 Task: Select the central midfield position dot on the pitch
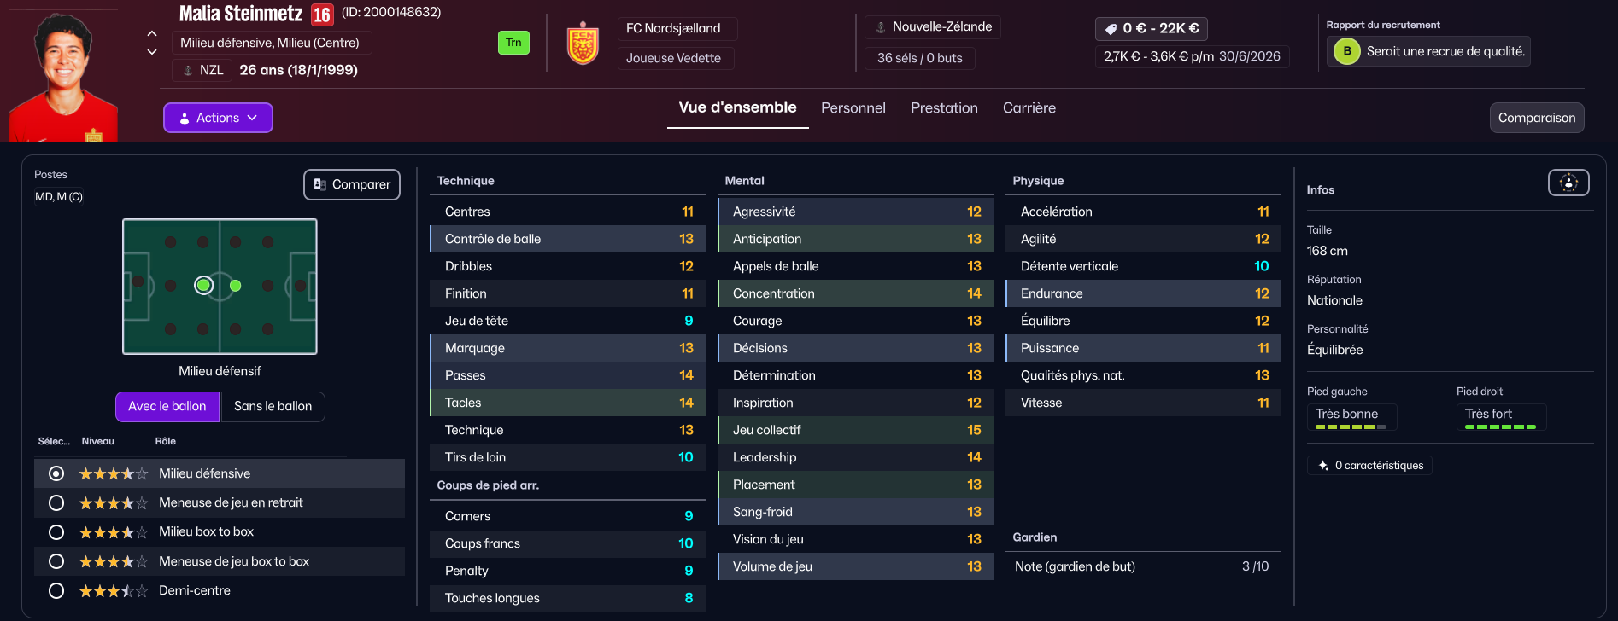236,286
